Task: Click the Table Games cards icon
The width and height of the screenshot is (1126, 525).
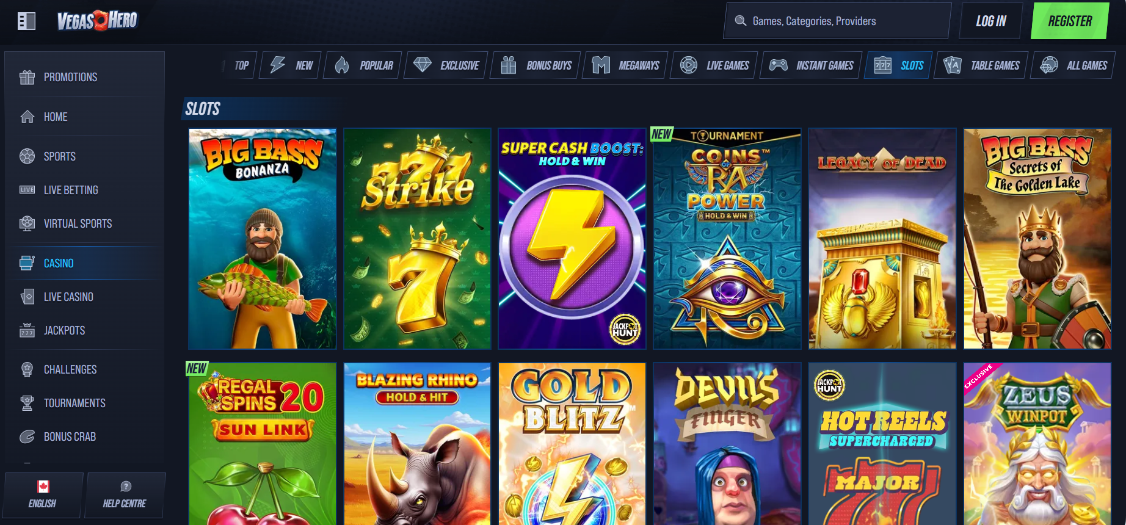Action: (x=953, y=65)
